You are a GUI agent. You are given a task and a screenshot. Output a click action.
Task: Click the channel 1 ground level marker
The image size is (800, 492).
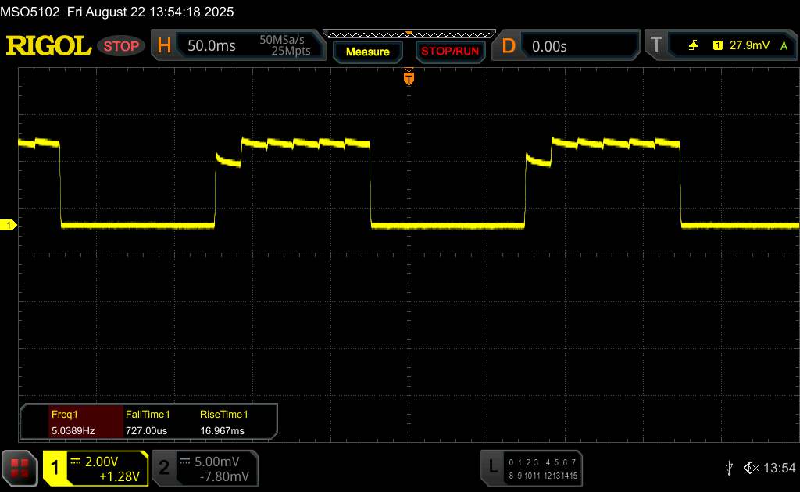tap(9, 226)
